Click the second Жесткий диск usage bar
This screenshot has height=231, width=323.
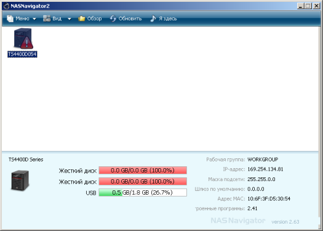tap(143, 182)
